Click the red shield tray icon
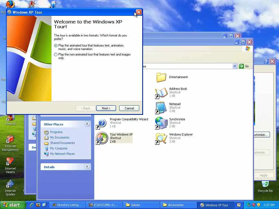The image size is (279, 209). click(254, 205)
